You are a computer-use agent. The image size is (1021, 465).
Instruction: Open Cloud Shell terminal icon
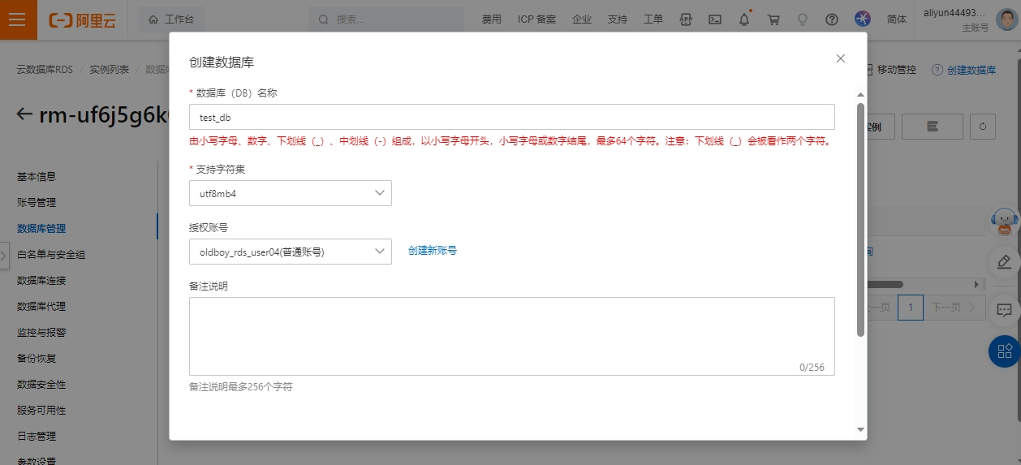pyautogui.click(x=715, y=19)
